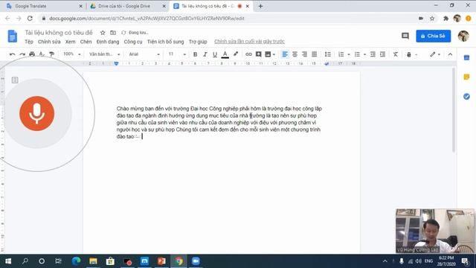Image resolution: width=476 pixels, height=268 pixels.
Task: Open the Chỉnh sửa menu
Action: coord(49,42)
